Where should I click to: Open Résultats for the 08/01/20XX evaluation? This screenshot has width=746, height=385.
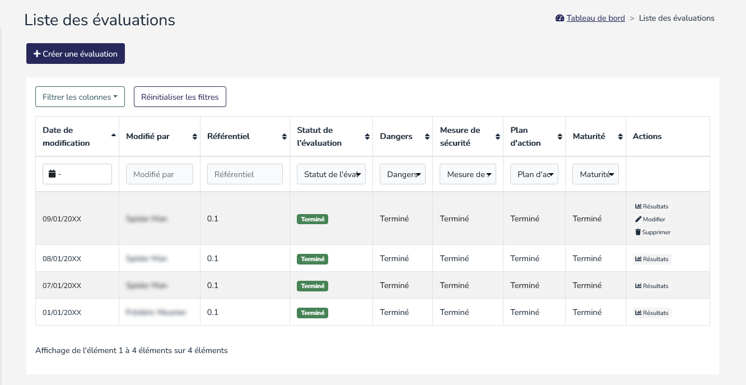click(x=652, y=259)
